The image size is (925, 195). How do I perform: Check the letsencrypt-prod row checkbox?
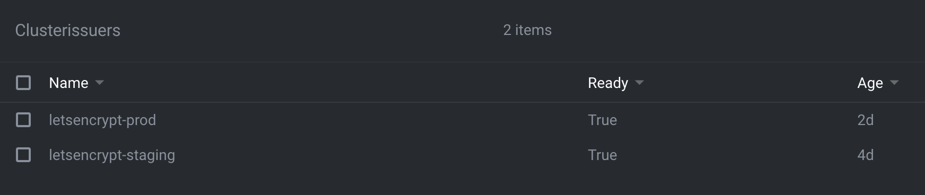(x=23, y=120)
